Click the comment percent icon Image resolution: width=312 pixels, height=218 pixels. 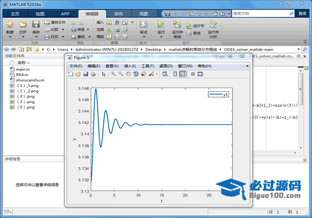click(109, 30)
